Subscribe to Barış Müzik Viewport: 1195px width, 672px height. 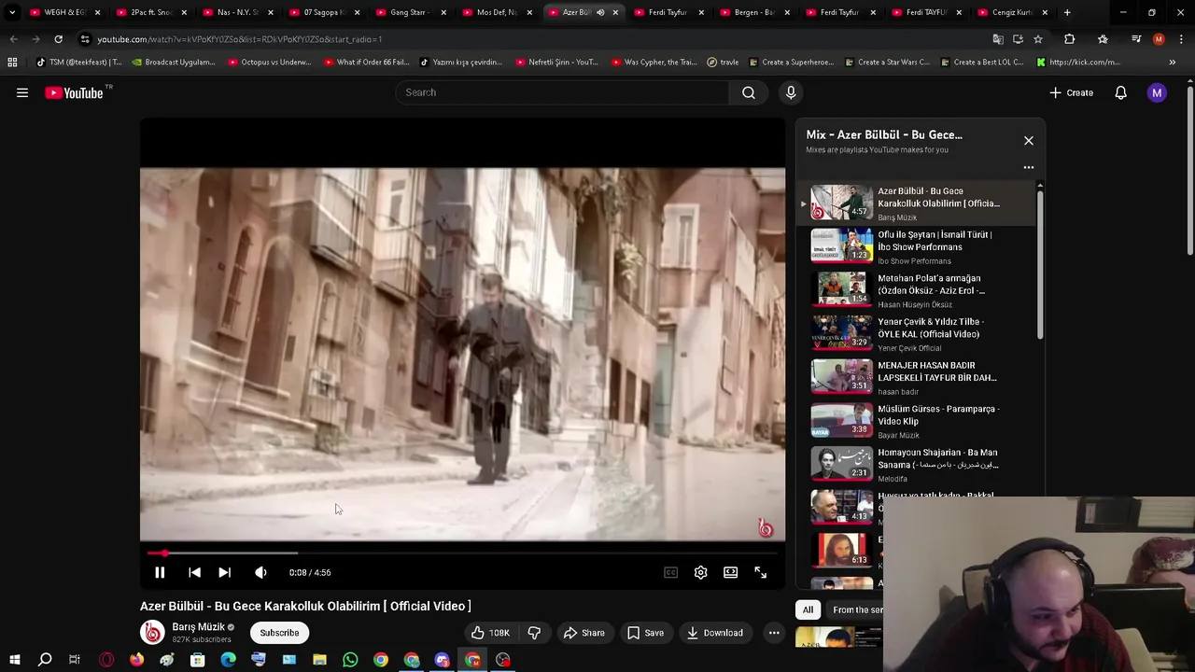(x=279, y=633)
